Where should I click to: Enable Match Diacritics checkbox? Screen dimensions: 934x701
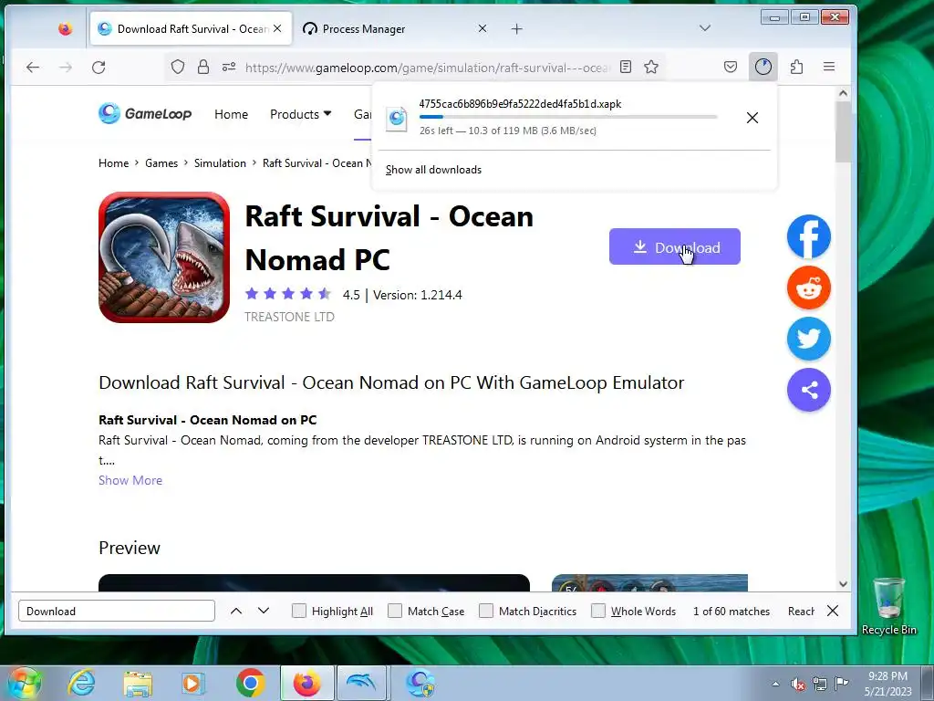(x=486, y=611)
